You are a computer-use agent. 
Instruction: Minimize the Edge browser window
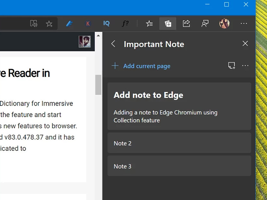pos(207,4)
